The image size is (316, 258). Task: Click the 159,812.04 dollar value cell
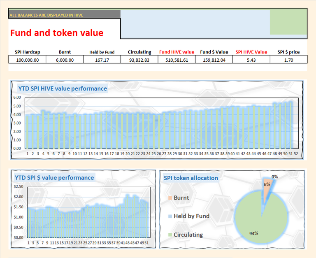point(214,60)
